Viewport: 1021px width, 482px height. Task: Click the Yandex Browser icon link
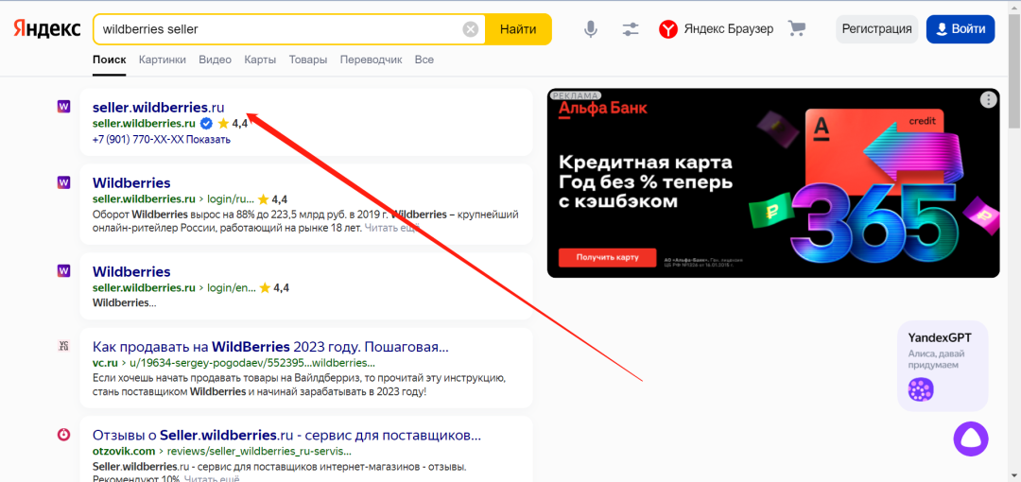pyautogui.click(x=716, y=29)
